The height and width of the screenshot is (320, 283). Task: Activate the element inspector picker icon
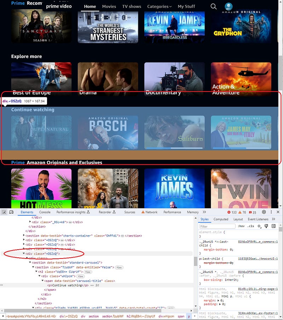click(4, 212)
